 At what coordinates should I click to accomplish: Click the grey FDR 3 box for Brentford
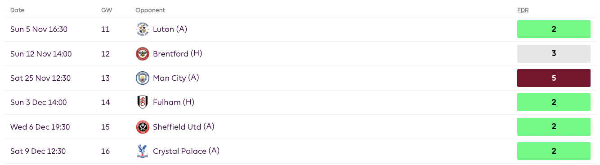point(554,53)
